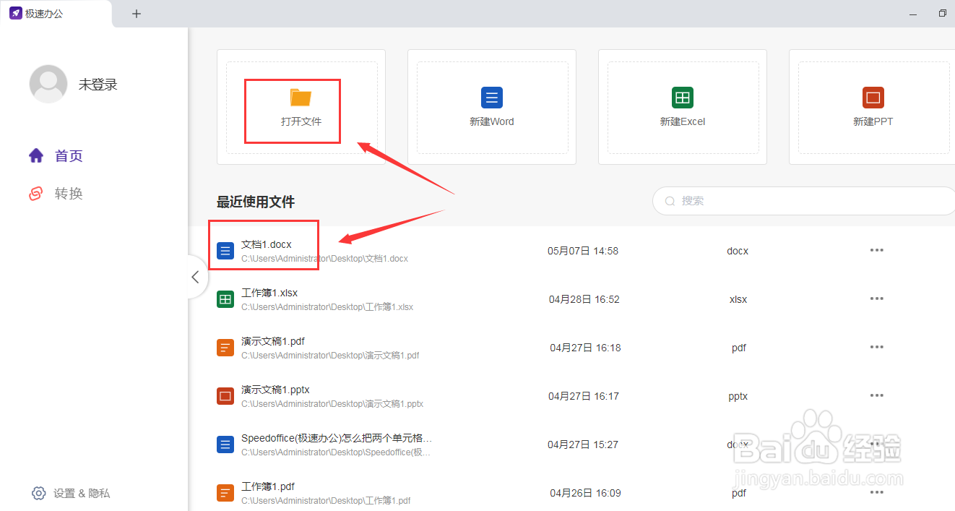Screen dimensions: 955x511
Task: Open 设置 & 隐私 at the bottom
Action: 82,493
